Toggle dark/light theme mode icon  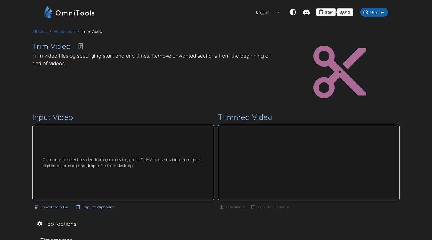[x=293, y=12]
